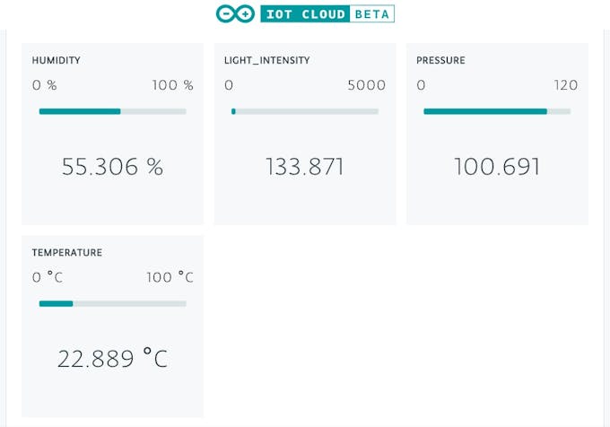
Task: Click the Temperature progress bar
Action: (x=112, y=303)
